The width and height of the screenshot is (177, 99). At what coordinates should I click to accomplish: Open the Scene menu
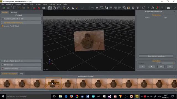[38, 4]
